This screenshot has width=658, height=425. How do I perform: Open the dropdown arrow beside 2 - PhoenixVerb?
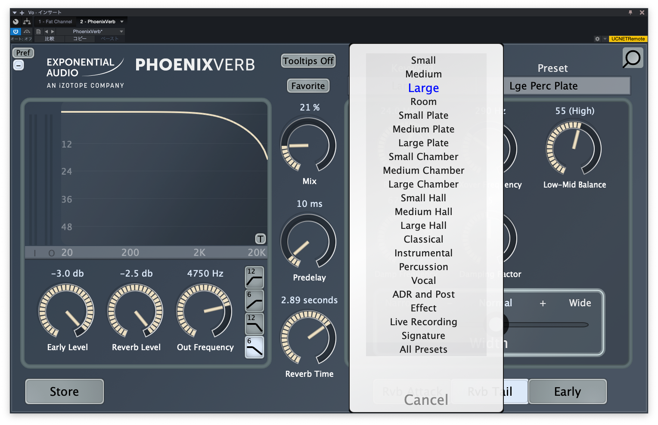pos(122,22)
